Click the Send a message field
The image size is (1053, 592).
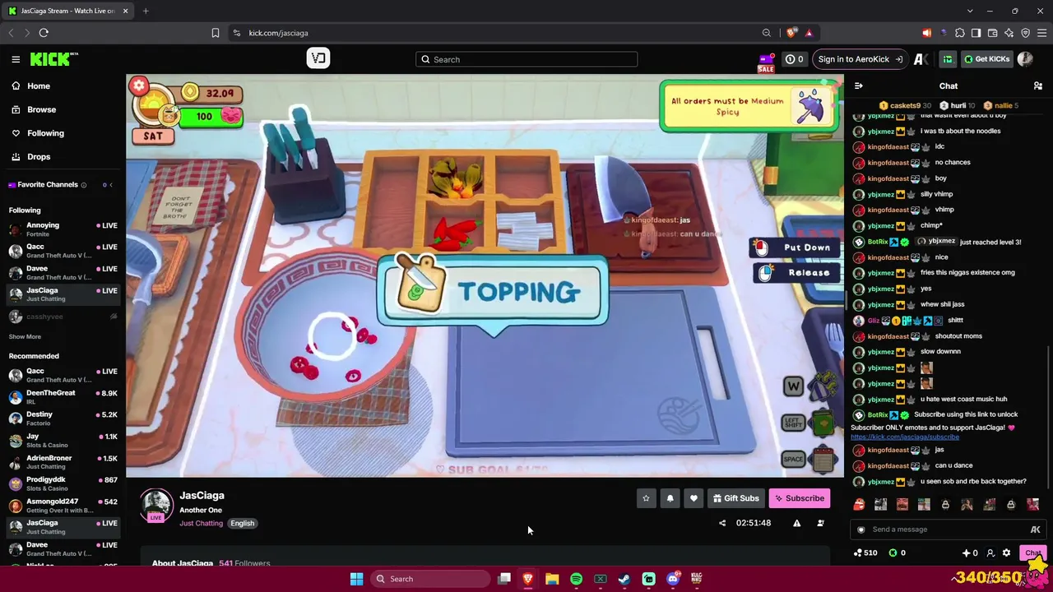[x=947, y=530]
